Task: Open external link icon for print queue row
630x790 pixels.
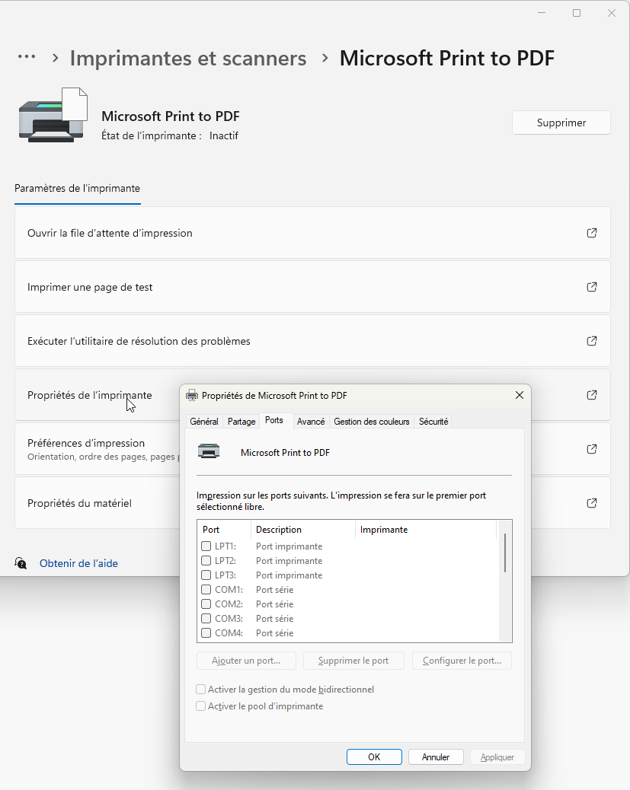Action: pos(592,233)
